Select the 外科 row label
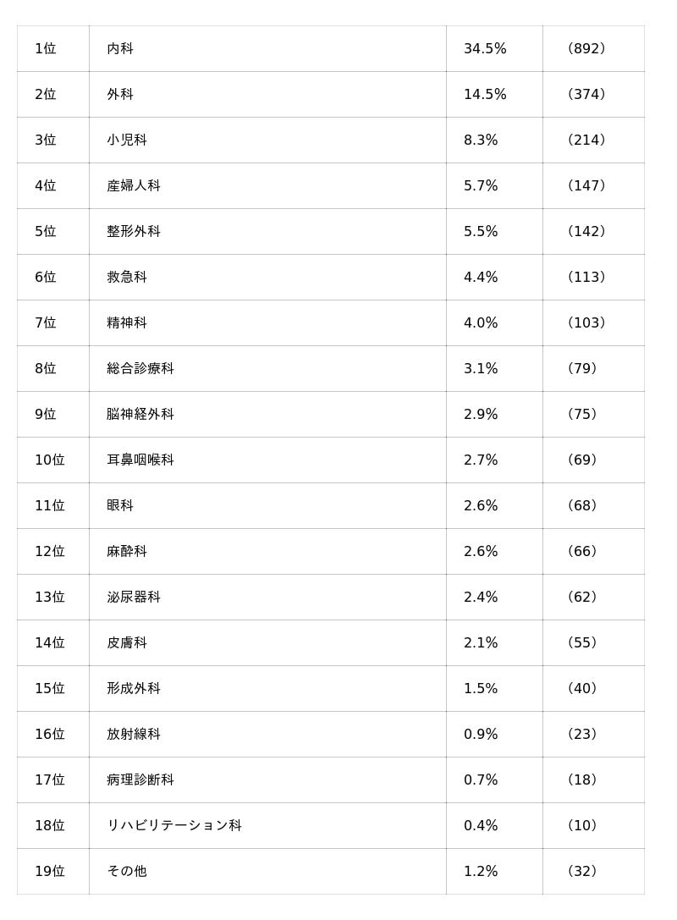 (x=120, y=95)
